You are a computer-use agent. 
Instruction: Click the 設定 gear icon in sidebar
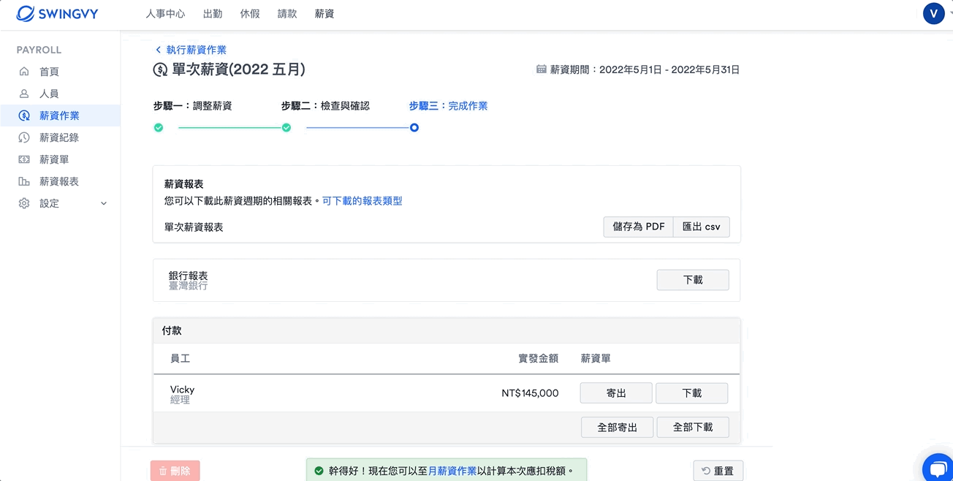(x=24, y=203)
